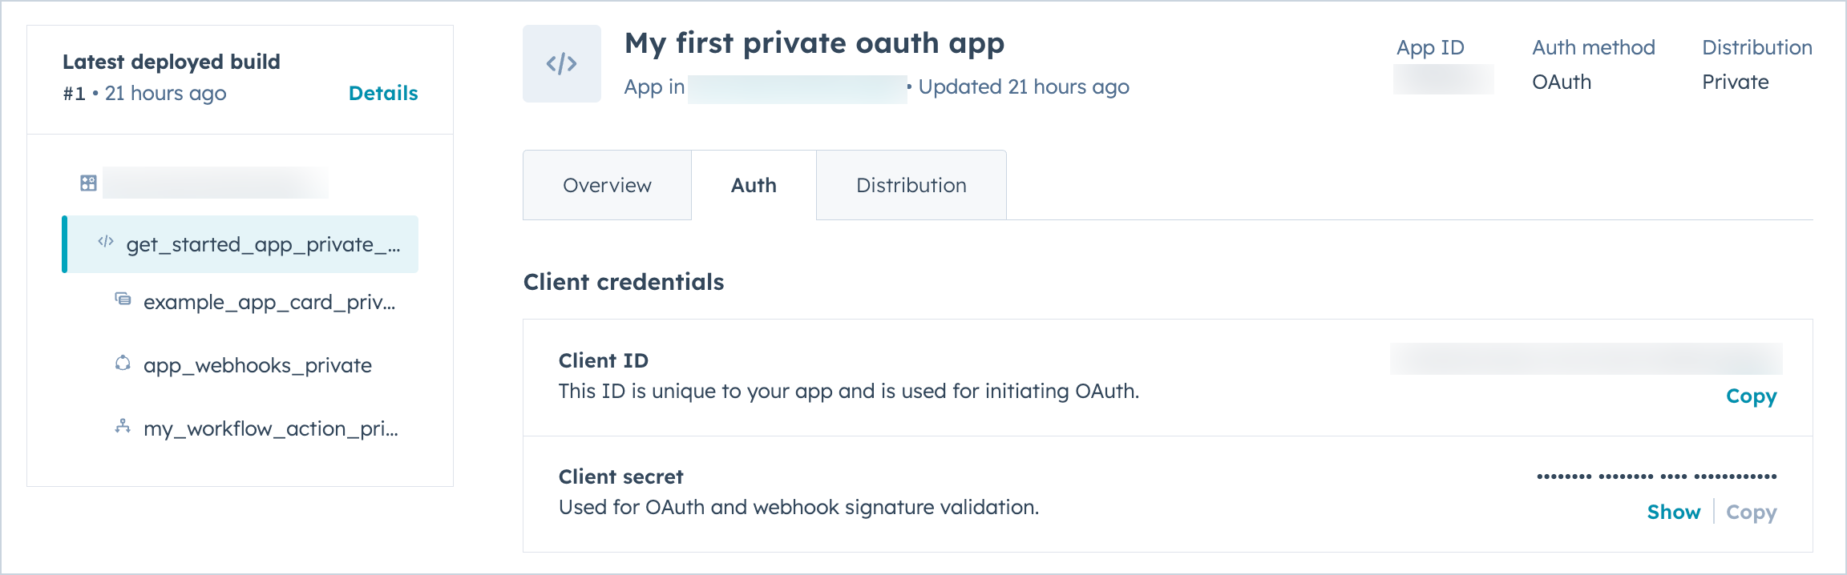The width and height of the screenshot is (1847, 575).
Task: Open the Overview tab
Action: point(607,186)
